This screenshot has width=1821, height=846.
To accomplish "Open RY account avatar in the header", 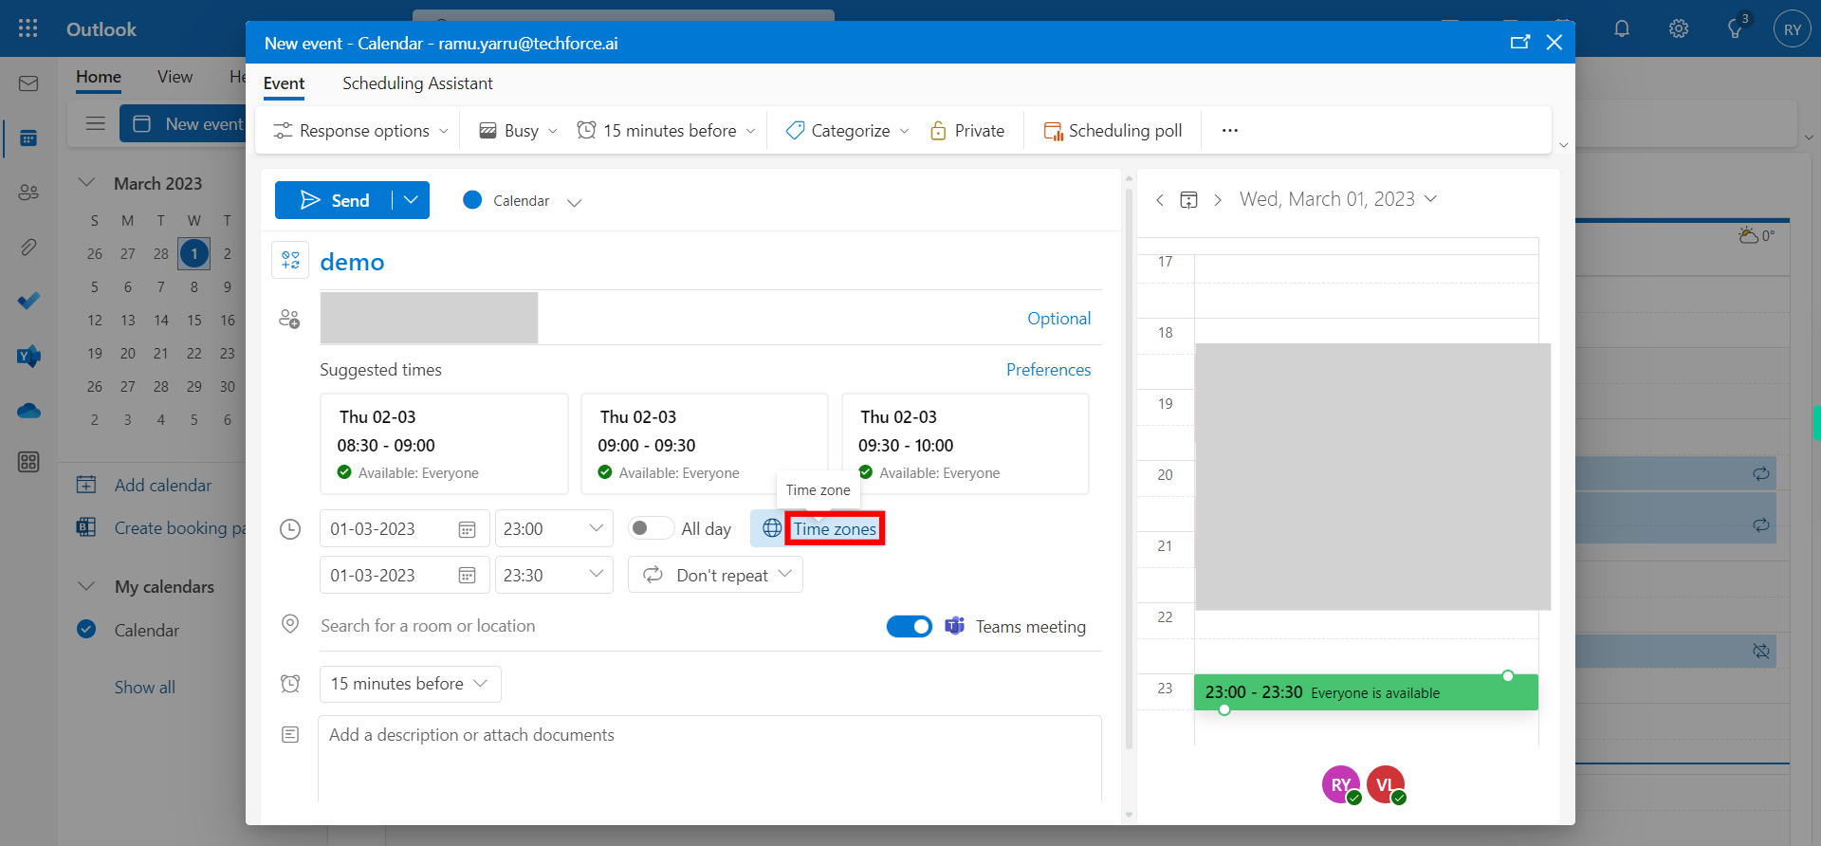I will coord(1793,28).
